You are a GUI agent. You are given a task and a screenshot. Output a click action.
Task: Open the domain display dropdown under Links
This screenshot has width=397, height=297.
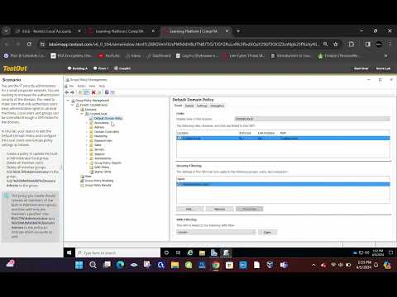[x=312, y=119]
